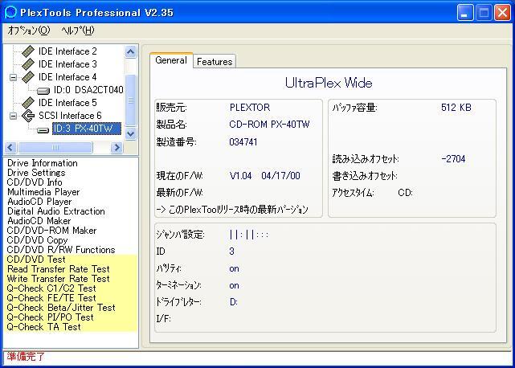The height and width of the screenshot is (368, 515).
Task: Select the ID:0 DSA2CT040 drive
Action: click(x=88, y=90)
